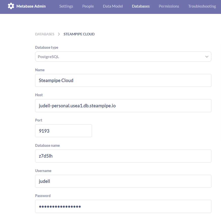Click the masked Password input field
221x216 pixels.
pos(123,206)
